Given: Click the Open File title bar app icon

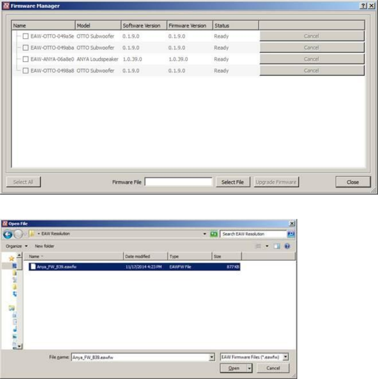Looking at the screenshot, I should coord(5,223).
